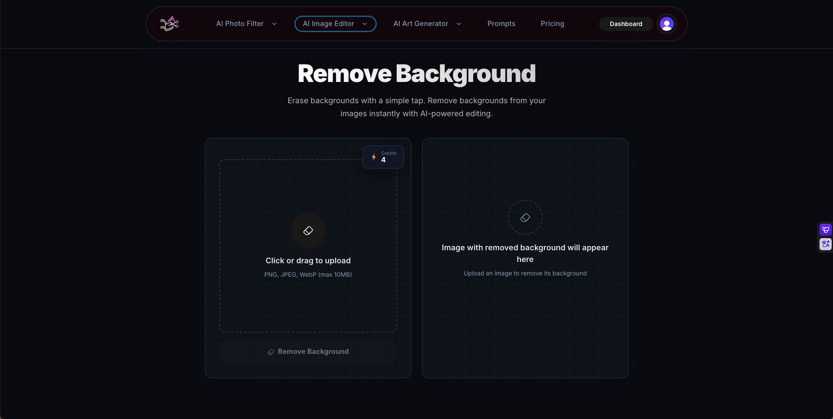Click the Remove Background button
The width and height of the screenshot is (833, 419).
308,352
